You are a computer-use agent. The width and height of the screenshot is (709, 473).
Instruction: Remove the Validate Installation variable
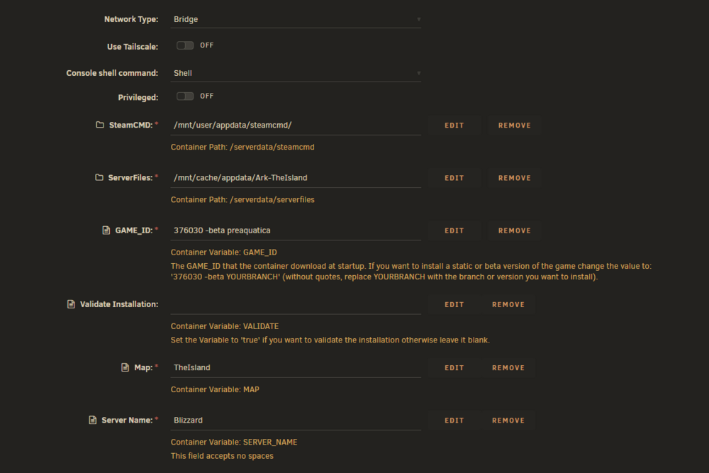tap(508, 304)
